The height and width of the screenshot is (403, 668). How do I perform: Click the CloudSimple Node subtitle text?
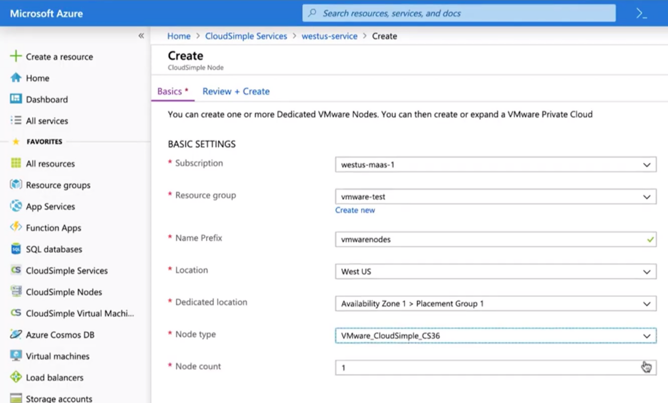pyautogui.click(x=195, y=68)
